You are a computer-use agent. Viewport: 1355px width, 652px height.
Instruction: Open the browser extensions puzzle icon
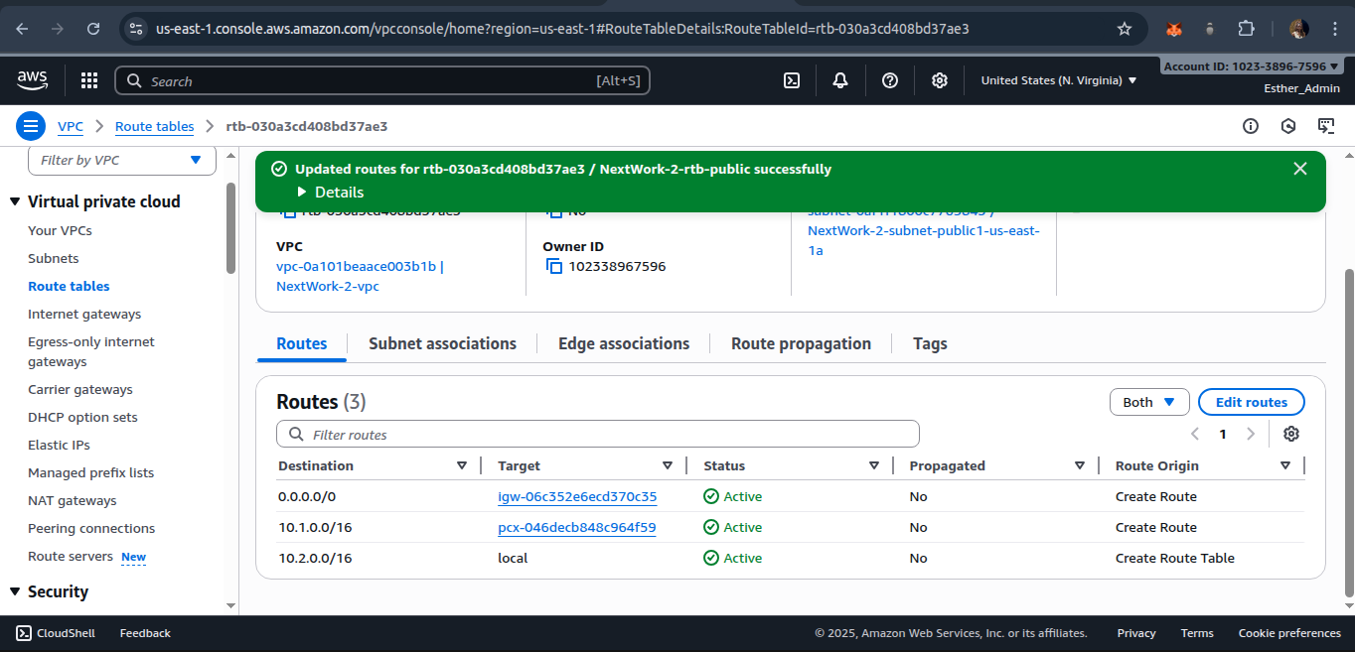point(1247,29)
